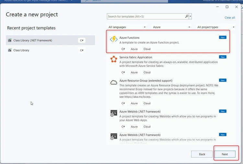Minimize the Create a new project dialog

pos(218,7)
